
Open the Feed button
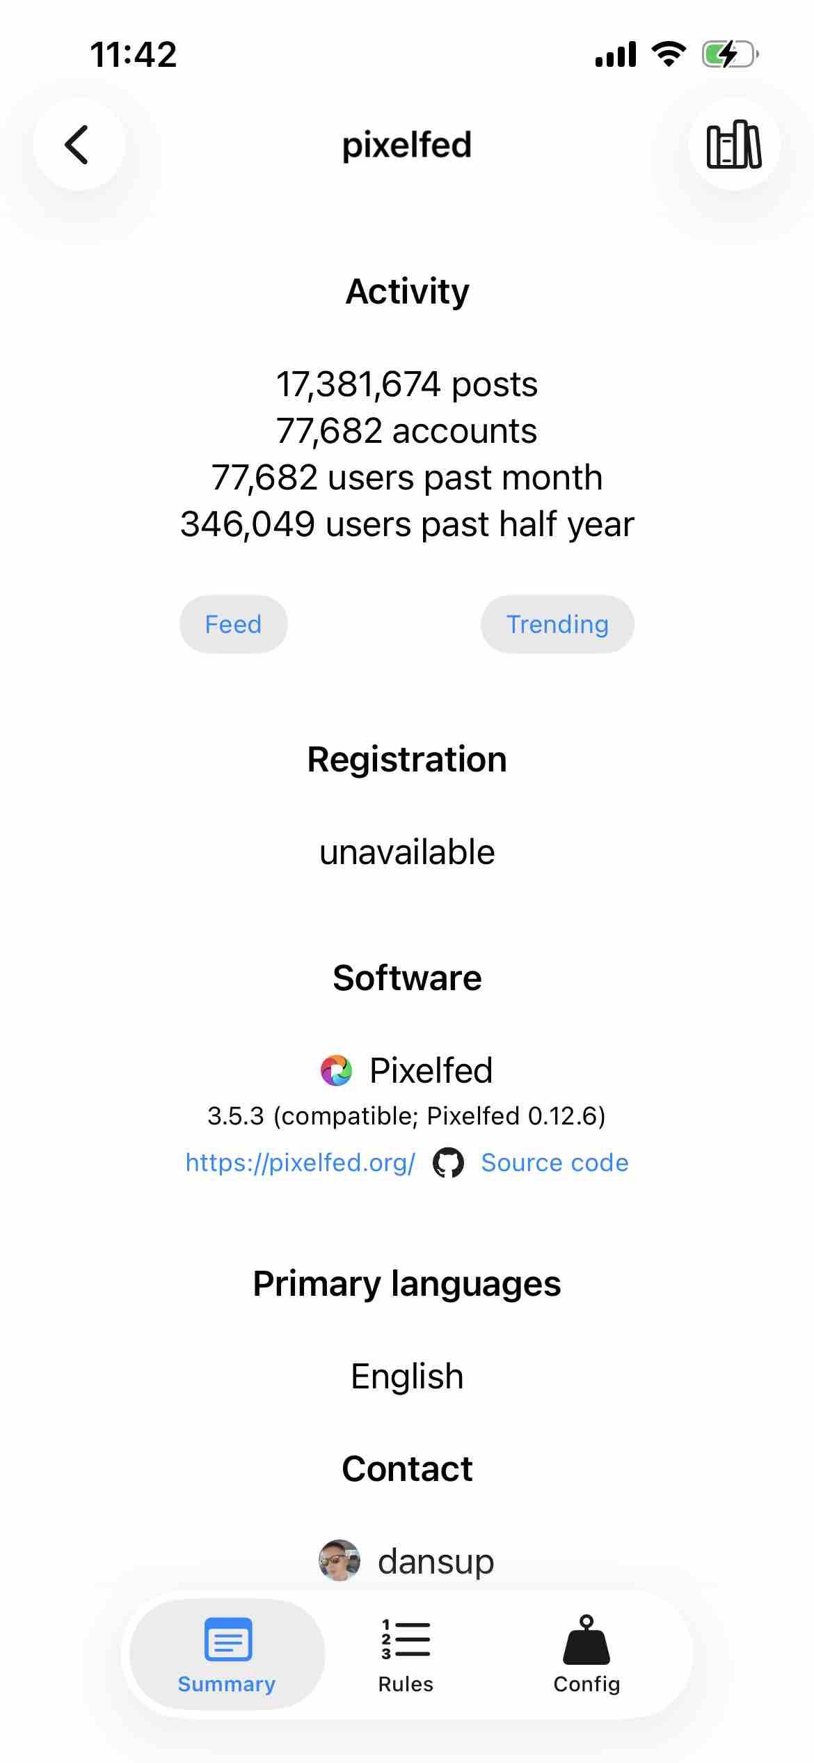pos(234,624)
